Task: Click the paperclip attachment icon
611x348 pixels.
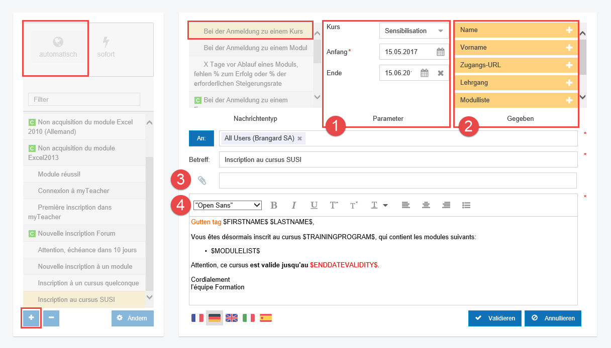Action: (x=202, y=181)
